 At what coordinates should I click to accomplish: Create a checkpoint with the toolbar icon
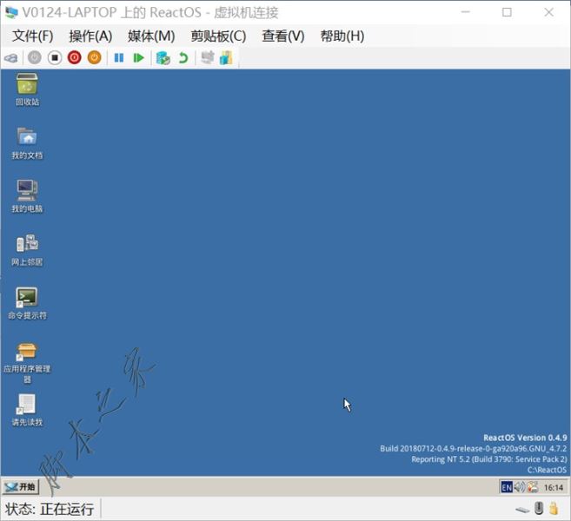click(163, 57)
